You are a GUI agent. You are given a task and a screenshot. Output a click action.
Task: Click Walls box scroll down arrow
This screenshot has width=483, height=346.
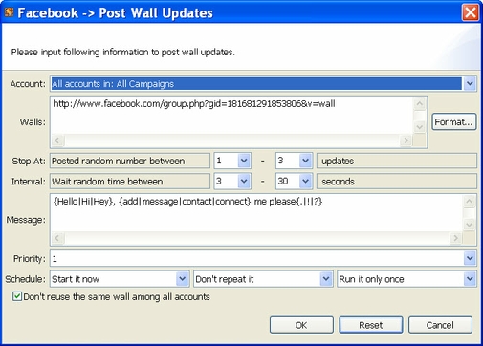(x=420, y=127)
